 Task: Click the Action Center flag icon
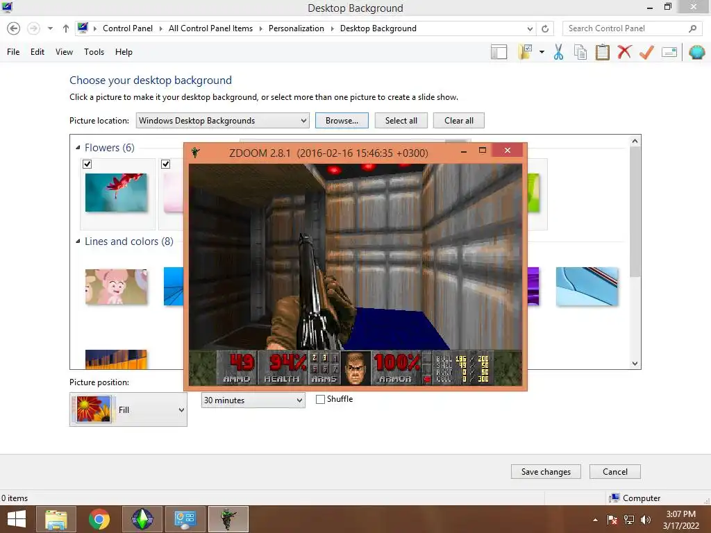point(612,520)
